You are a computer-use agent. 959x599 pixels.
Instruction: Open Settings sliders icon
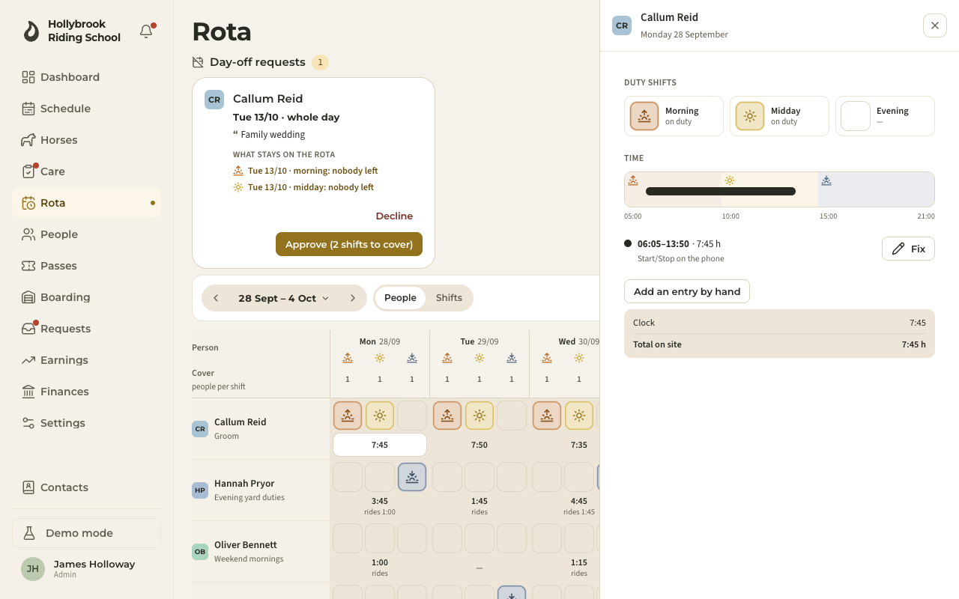(x=28, y=423)
